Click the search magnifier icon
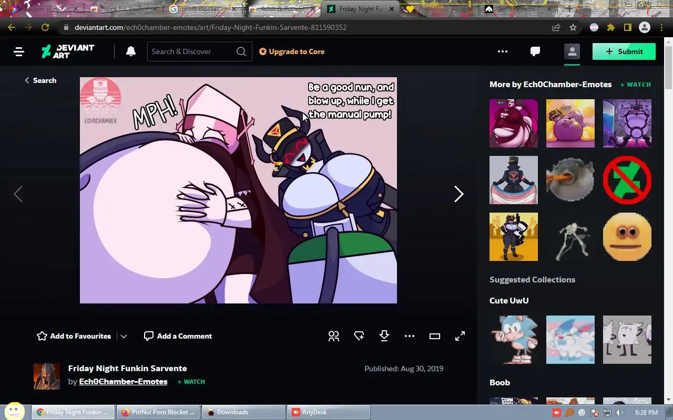The height and width of the screenshot is (420, 673). (241, 51)
